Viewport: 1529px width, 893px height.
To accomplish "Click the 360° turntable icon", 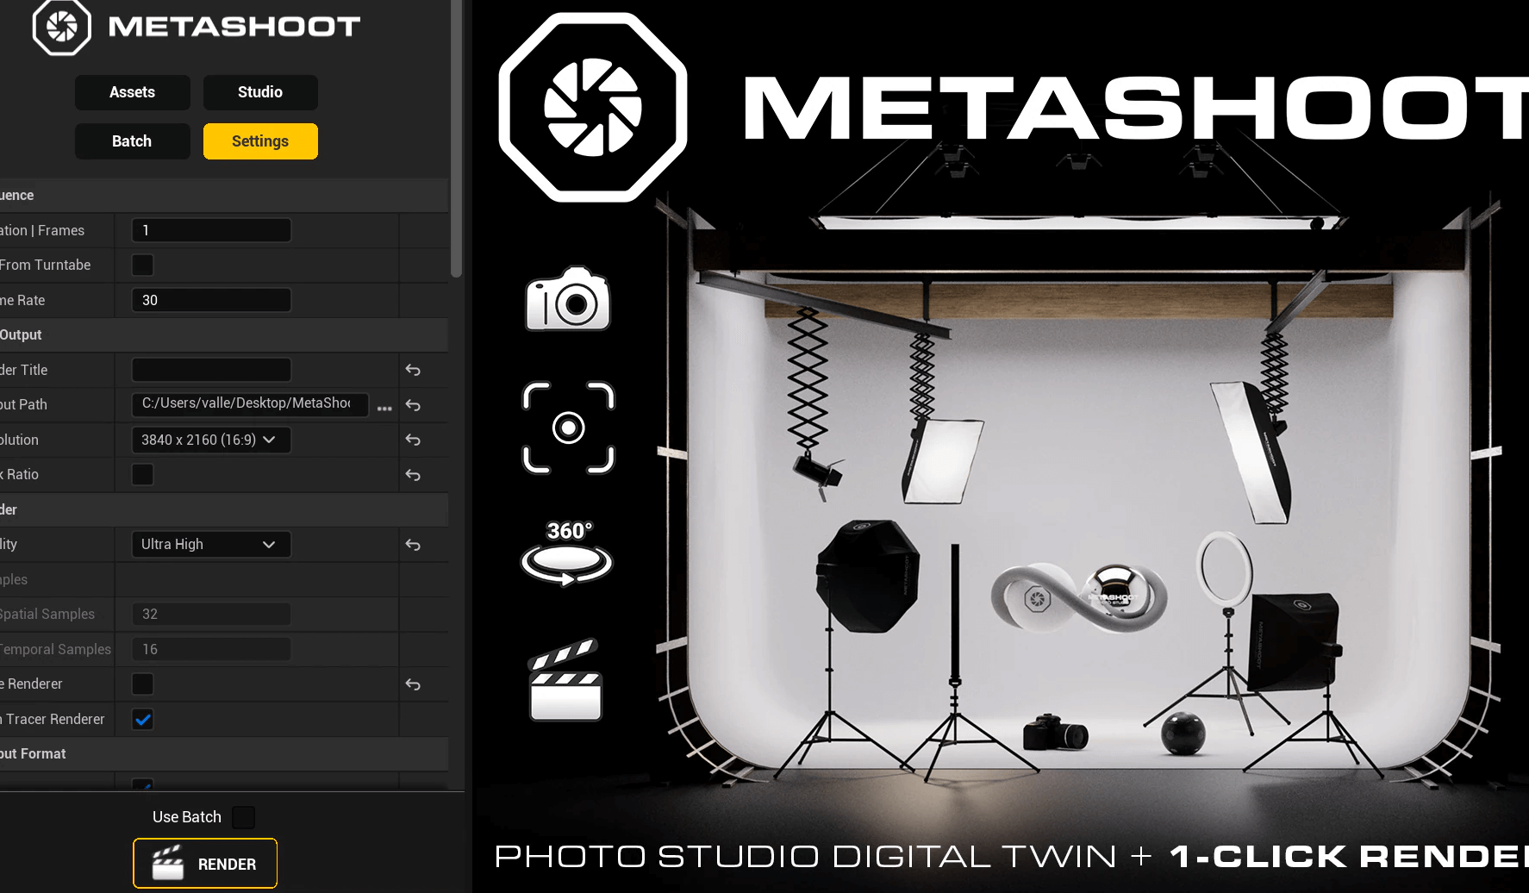I will (x=567, y=553).
